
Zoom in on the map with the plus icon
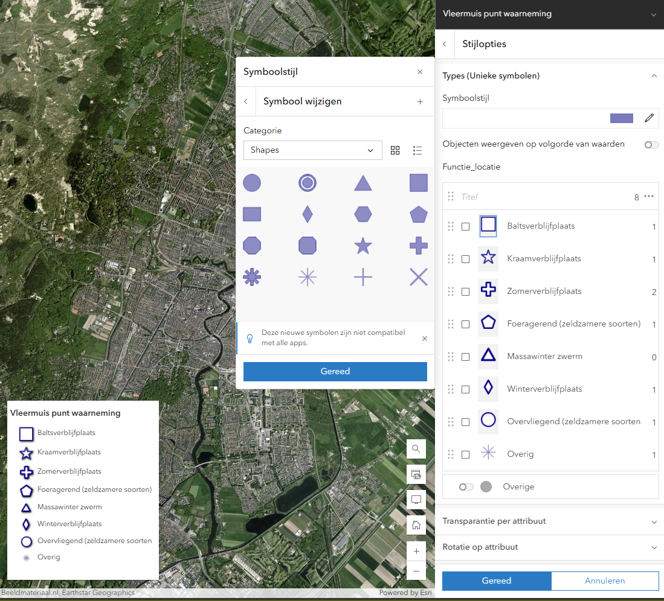pyautogui.click(x=416, y=550)
